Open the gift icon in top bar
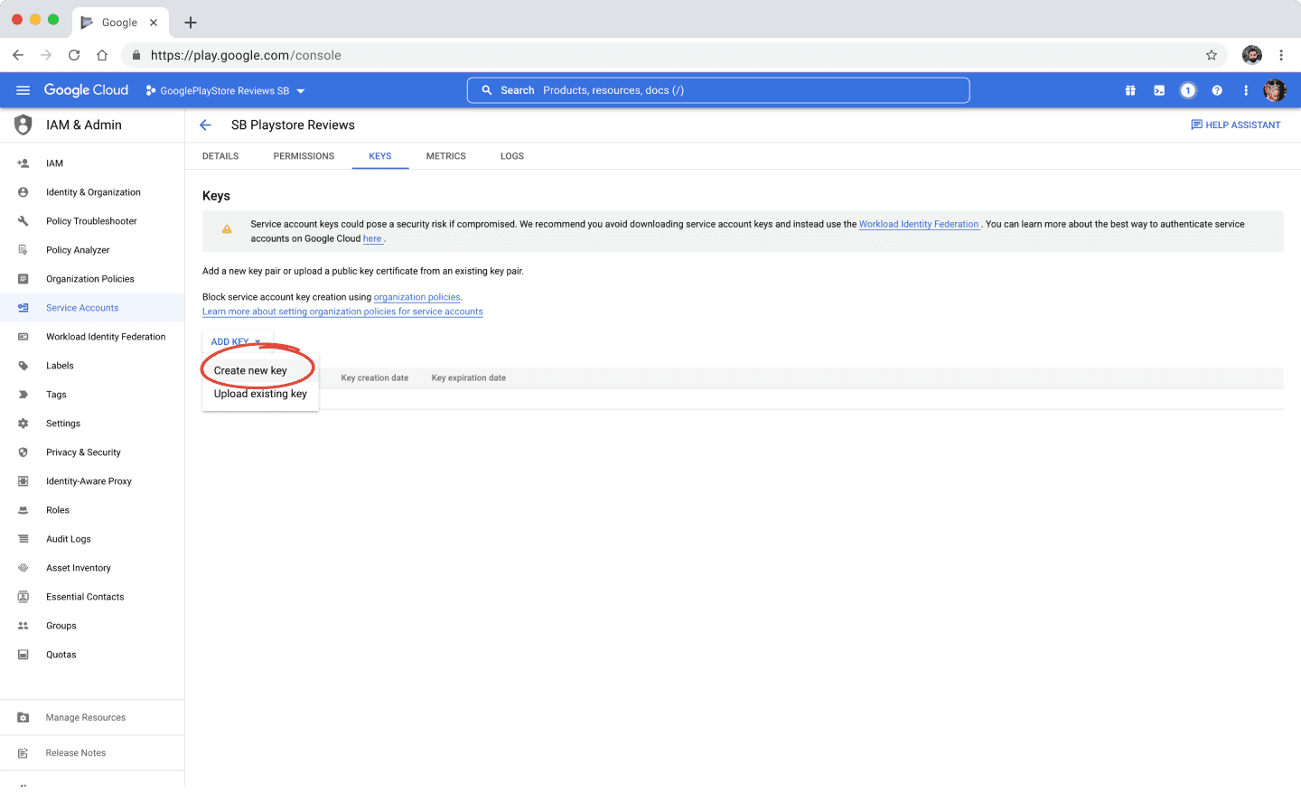Viewport: 1301px width, 810px height. tap(1130, 90)
